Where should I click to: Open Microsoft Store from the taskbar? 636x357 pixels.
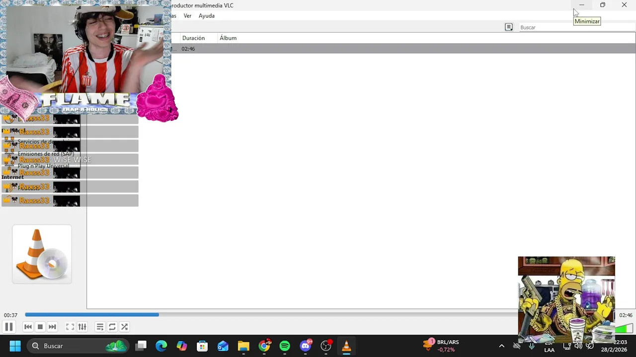click(202, 346)
